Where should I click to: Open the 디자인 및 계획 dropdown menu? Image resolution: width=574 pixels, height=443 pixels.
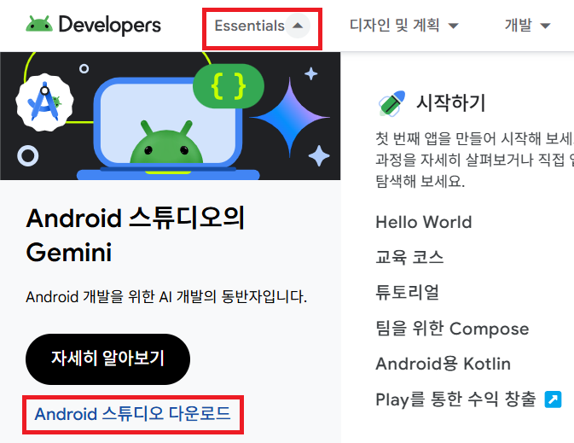coord(403,26)
